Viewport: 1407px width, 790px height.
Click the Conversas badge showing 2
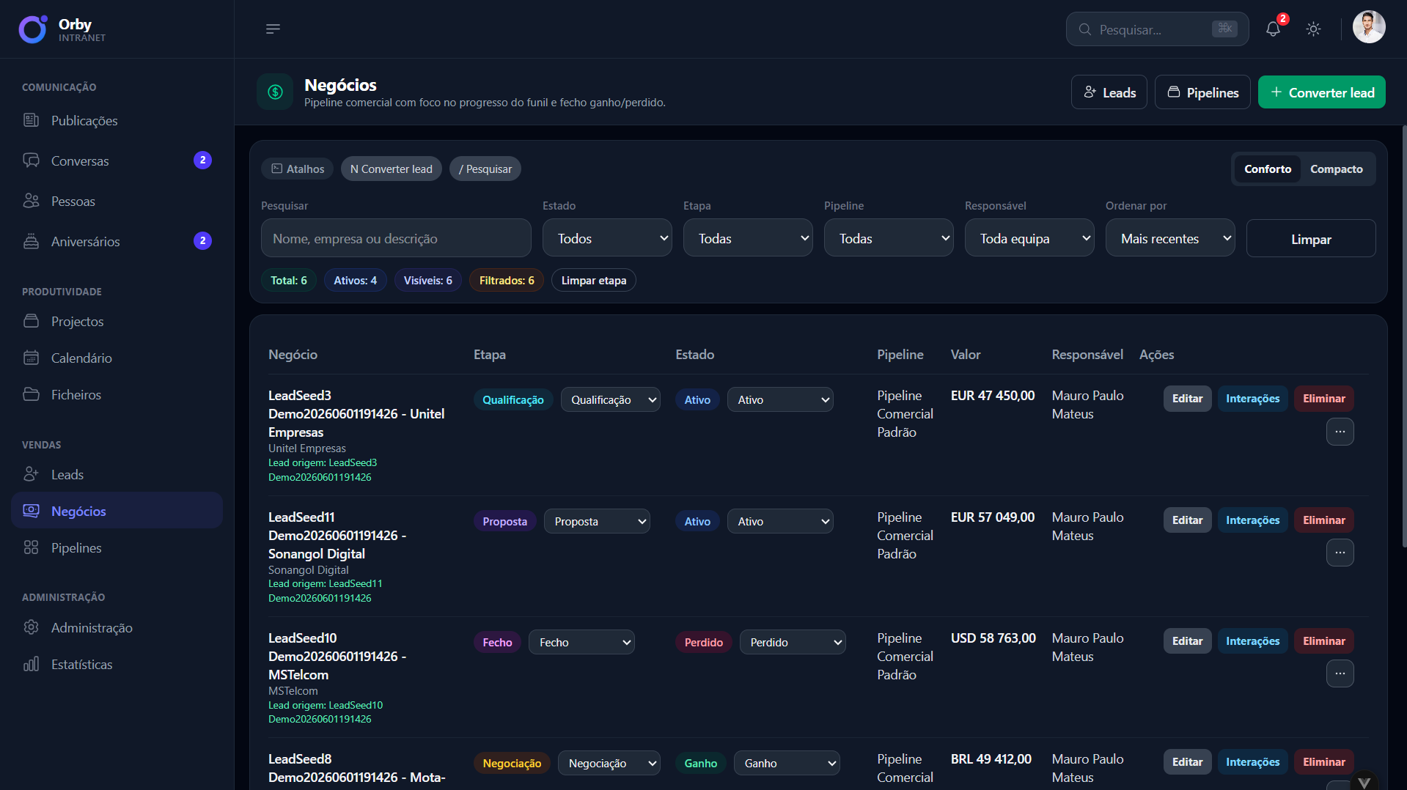pos(202,160)
